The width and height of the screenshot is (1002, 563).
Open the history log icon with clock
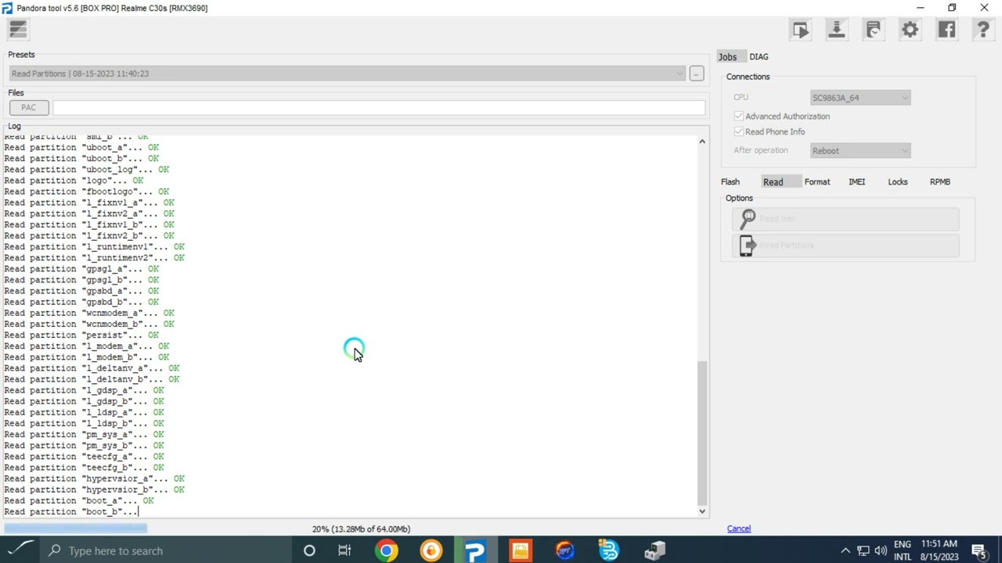[873, 30]
